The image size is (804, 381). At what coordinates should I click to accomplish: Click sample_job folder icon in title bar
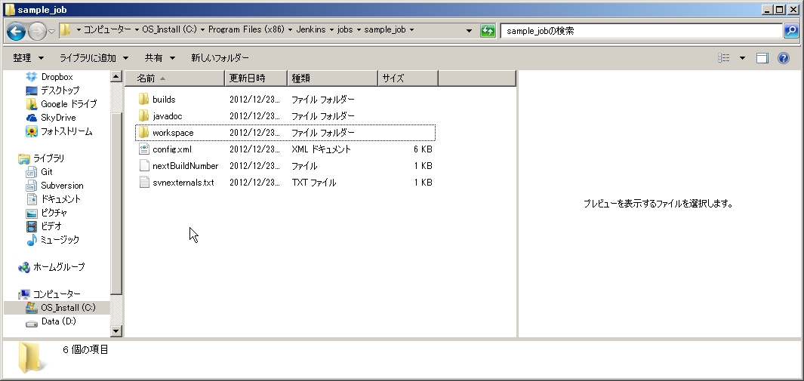(9, 9)
